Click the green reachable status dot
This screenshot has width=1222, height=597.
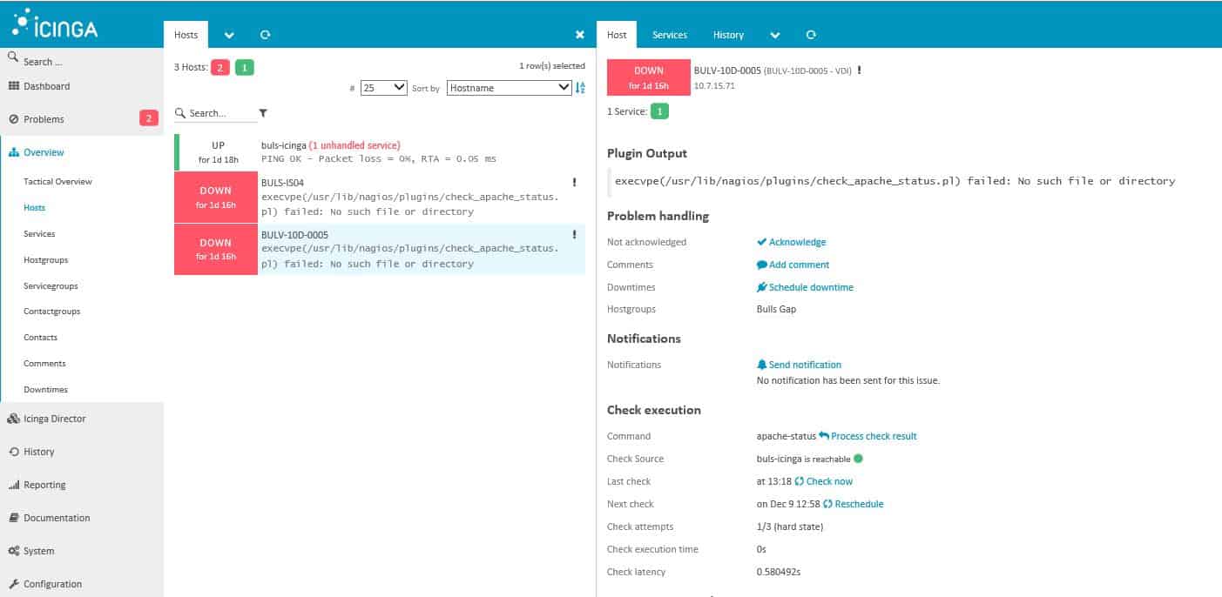[x=858, y=459]
